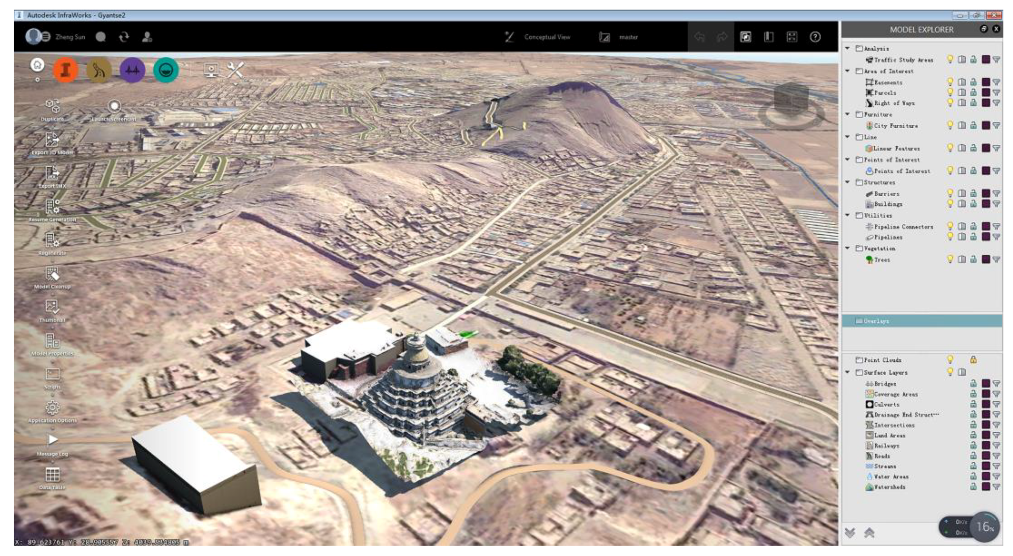Image resolution: width=1013 pixels, height=556 pixels.
Task: Collapse the Surface Layers group
Action: [848, 372]
